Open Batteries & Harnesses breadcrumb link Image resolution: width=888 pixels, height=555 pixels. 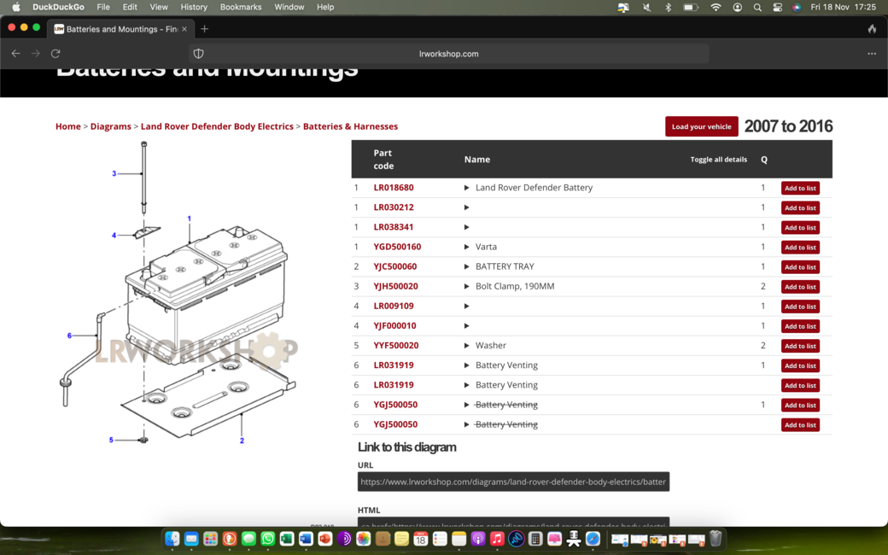[x=350, y=126]
